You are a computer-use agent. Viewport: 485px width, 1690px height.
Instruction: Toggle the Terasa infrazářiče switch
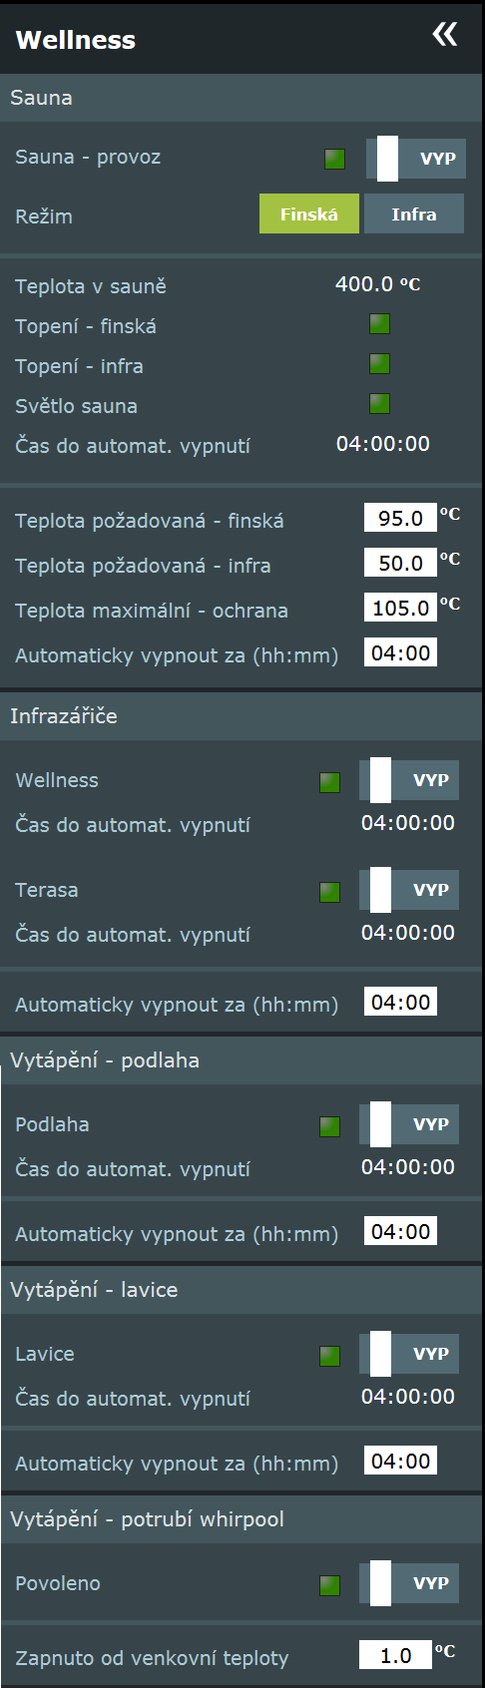tap(409, 890)
